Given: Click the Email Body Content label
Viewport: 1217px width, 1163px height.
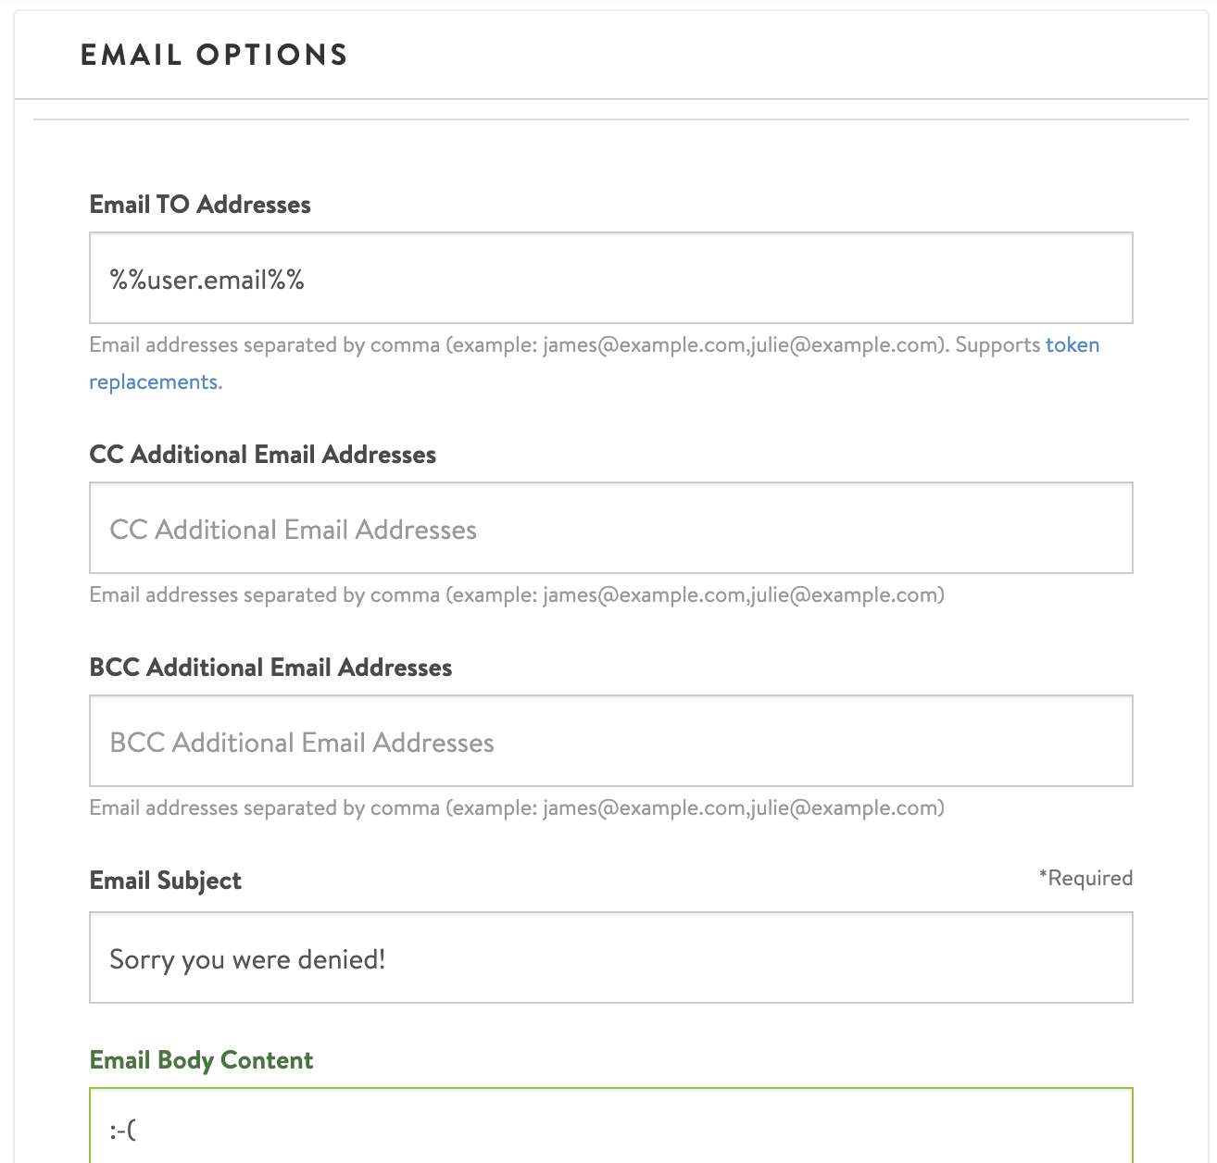Looking at the screenshot, I should (200, 1059).
